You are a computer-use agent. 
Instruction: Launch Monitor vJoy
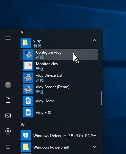(59, 66)
